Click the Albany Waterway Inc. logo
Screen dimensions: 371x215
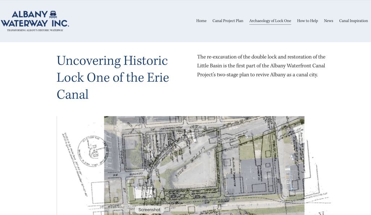[35, 21]
